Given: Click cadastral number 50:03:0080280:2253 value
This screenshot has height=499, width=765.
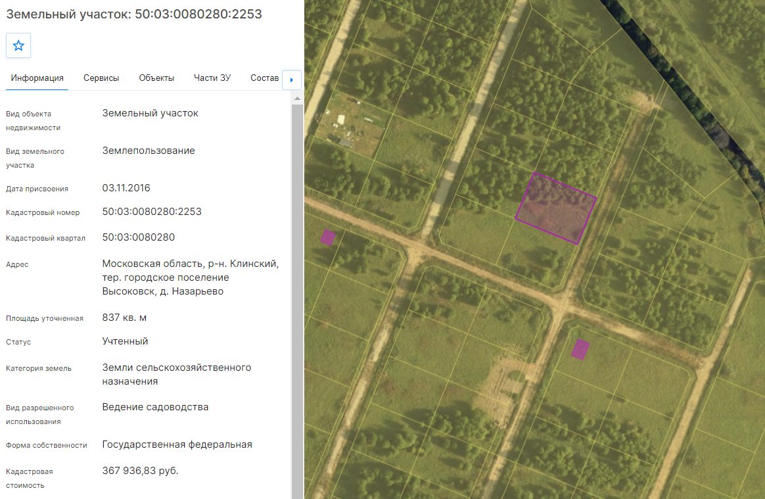Looking at the screenshot, I should pos(152,212).
